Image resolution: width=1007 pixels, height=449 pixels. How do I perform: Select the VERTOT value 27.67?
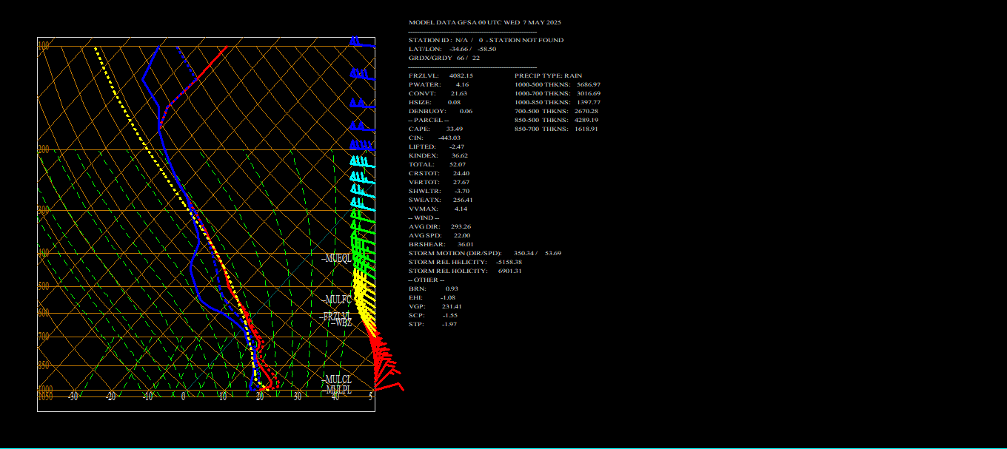tap(461, 182)
